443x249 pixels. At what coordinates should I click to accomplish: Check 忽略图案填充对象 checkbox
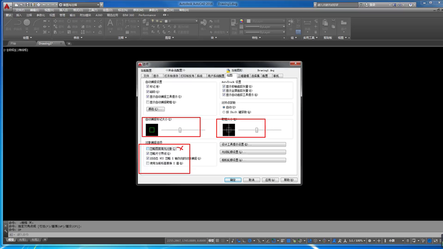tap(148, 149)
